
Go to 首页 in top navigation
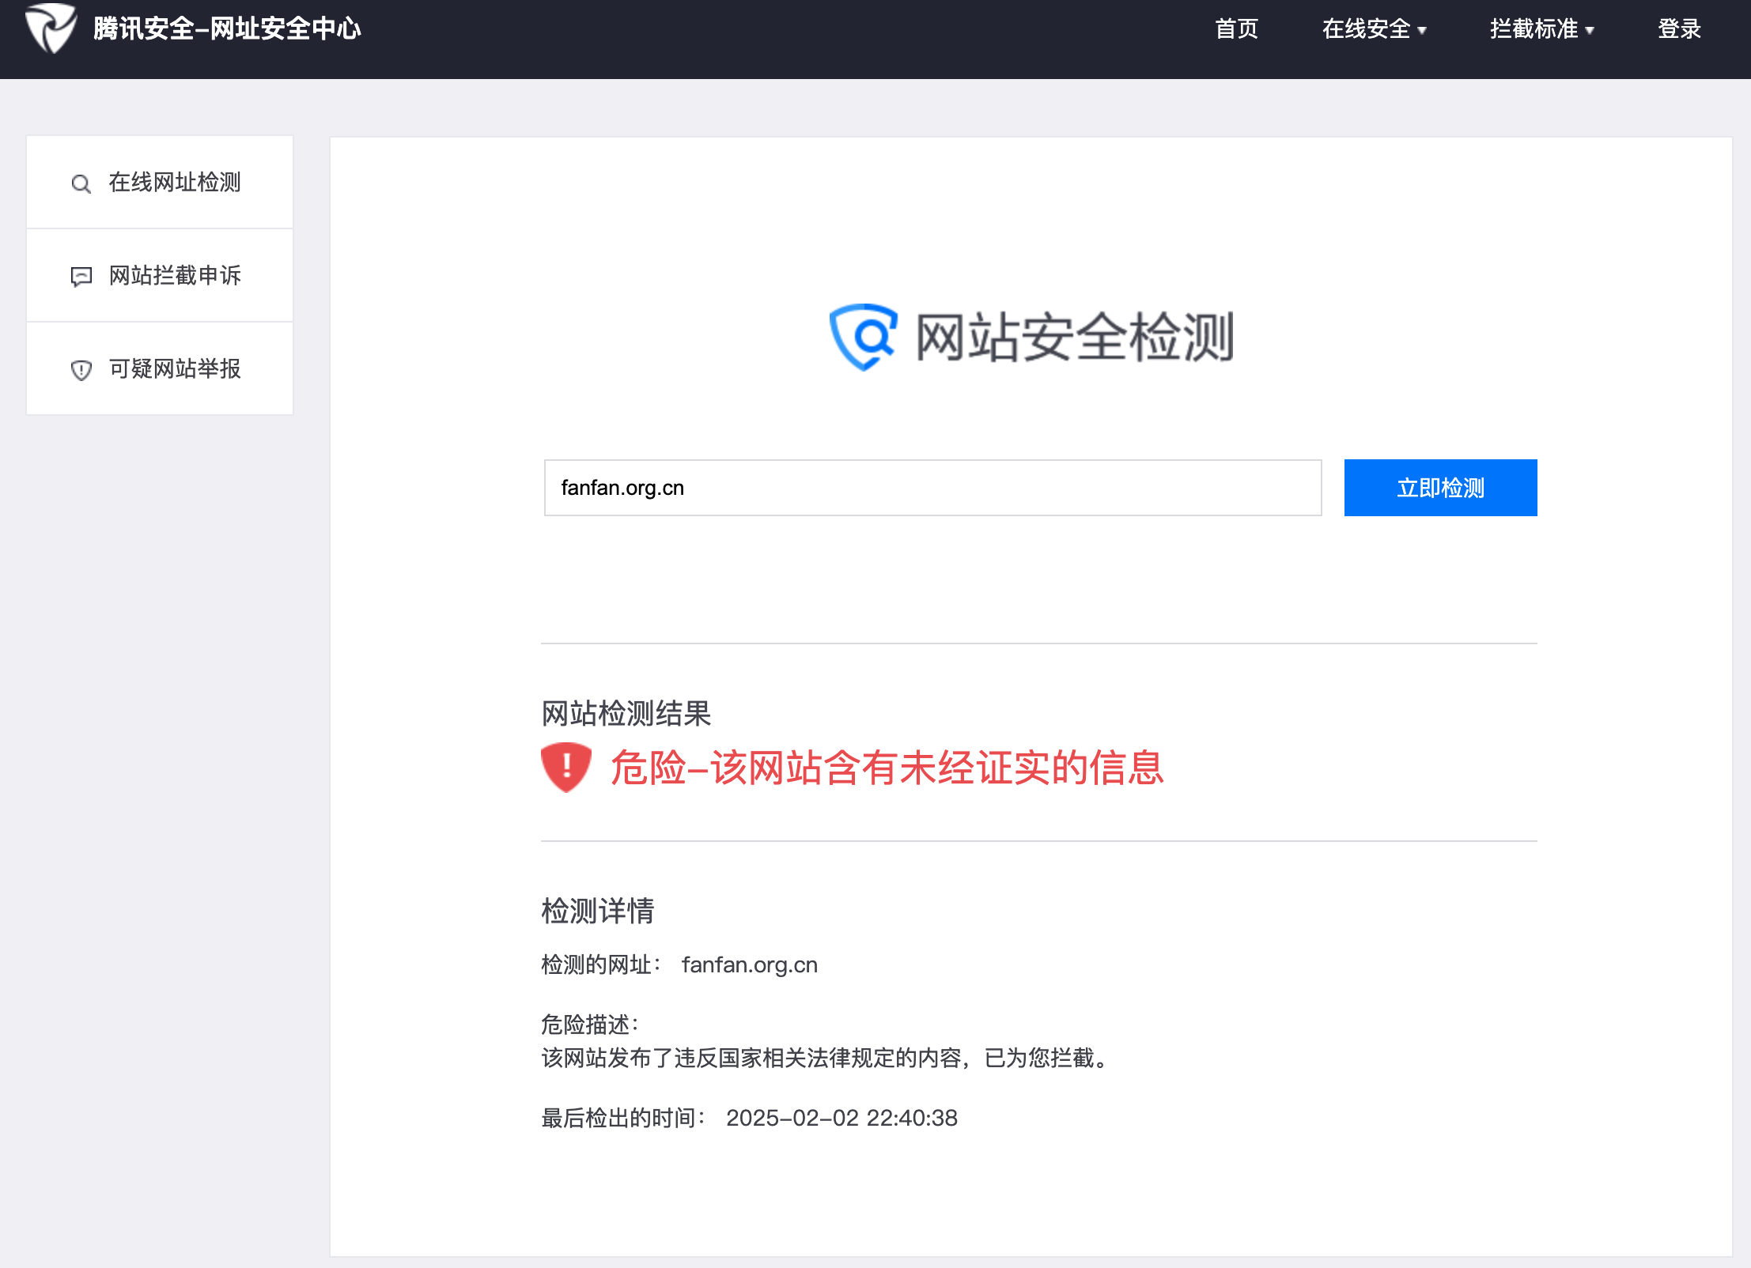[1236, 29]
